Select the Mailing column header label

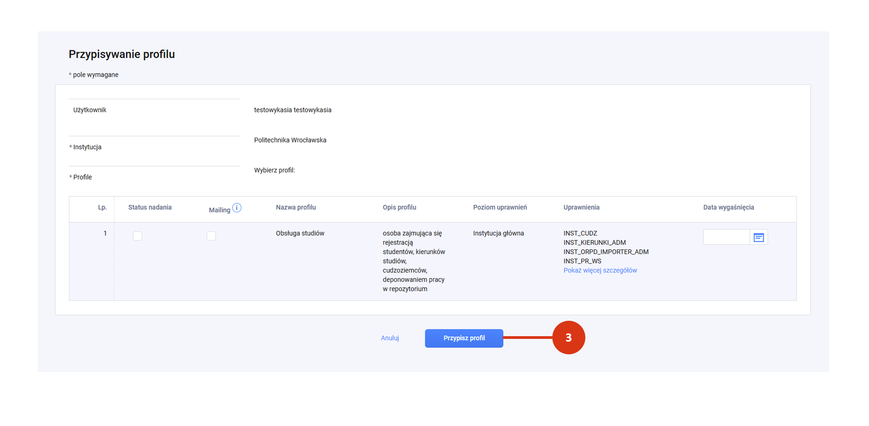220,210
